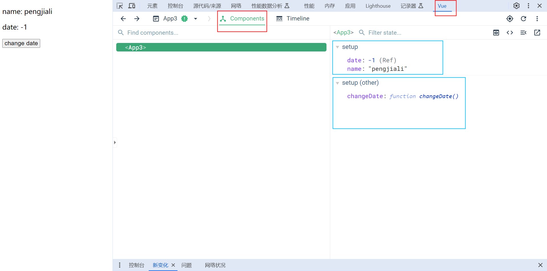Image resolution: width=547 pixels, height=271 pixels.
Task: Click the select component in page target icon
Action: pyautogui.click(x=510, y=19)
